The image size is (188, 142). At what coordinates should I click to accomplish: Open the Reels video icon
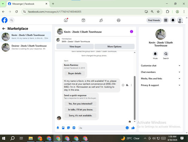pos(83,20)
